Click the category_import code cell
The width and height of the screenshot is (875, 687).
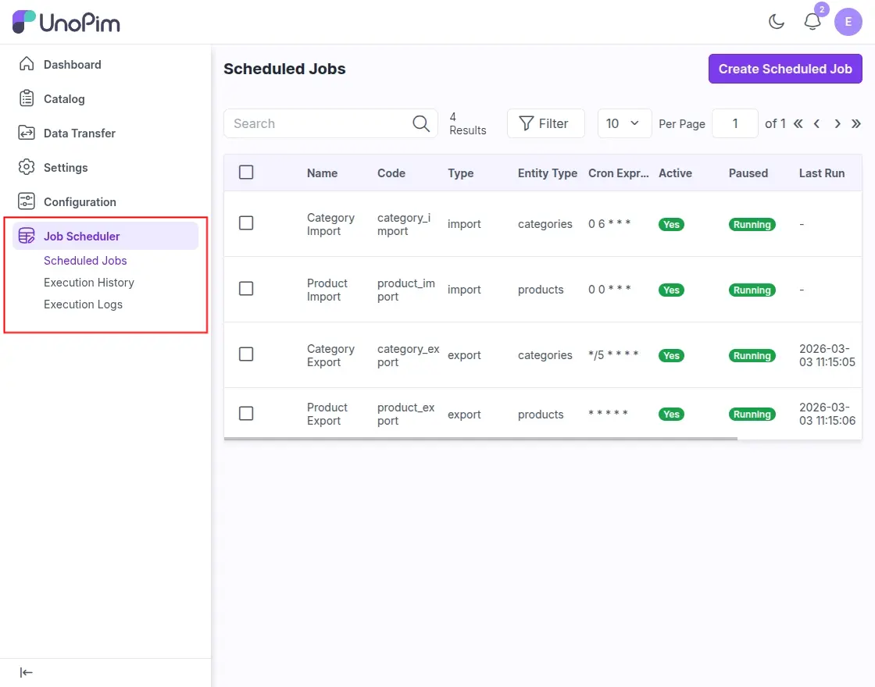[404, 224]
